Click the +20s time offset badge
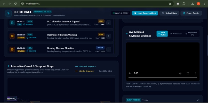 [30, 48]
